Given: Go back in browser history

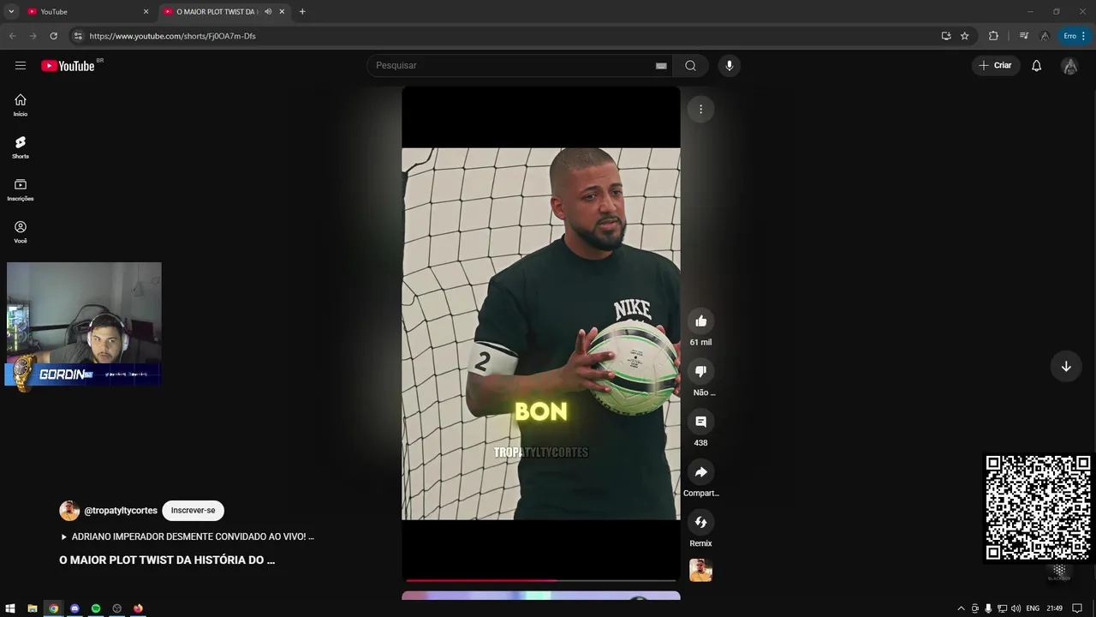Looking at the screenshot, I should click(x=12, y=36).
